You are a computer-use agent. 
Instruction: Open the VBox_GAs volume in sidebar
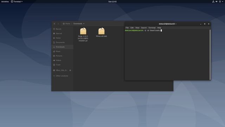(62, 70)
